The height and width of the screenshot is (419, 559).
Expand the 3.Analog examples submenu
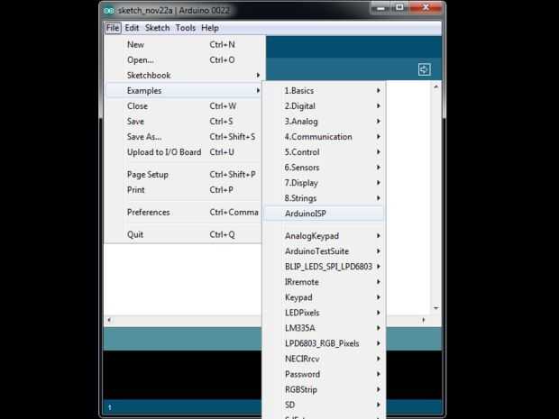point(324,121)
